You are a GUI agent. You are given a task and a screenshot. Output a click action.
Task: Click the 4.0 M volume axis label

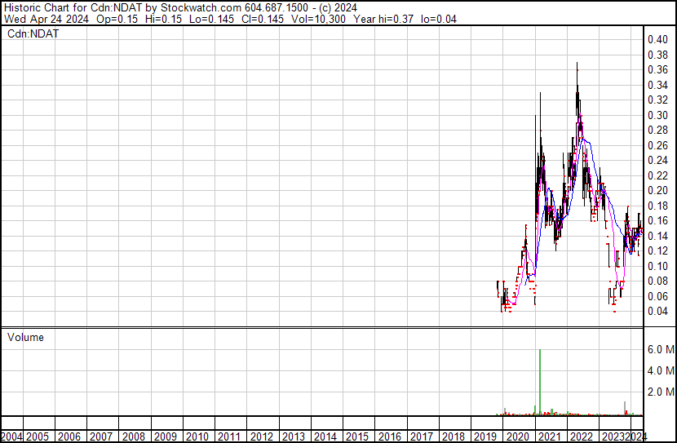coord(660,370)
